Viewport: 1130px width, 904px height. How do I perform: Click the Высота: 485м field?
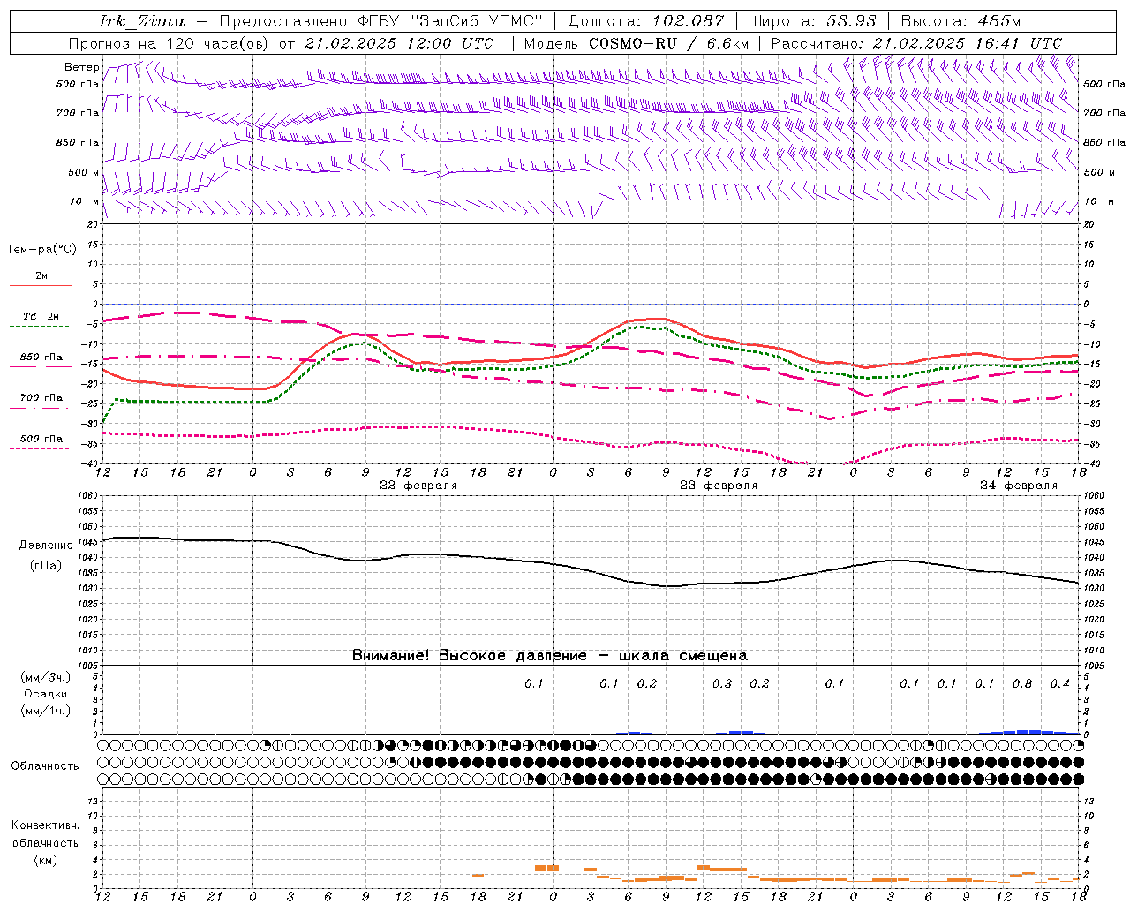coord(960,21)
